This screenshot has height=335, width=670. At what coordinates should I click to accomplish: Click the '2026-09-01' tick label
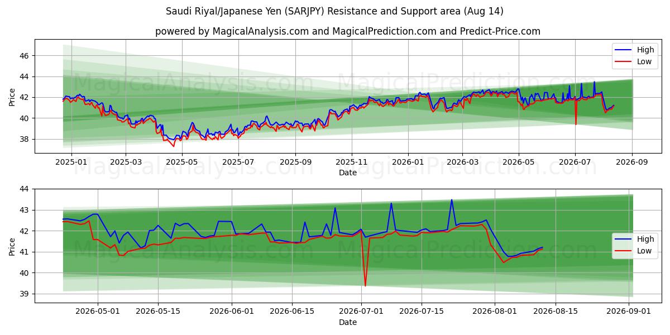(629, 312)
